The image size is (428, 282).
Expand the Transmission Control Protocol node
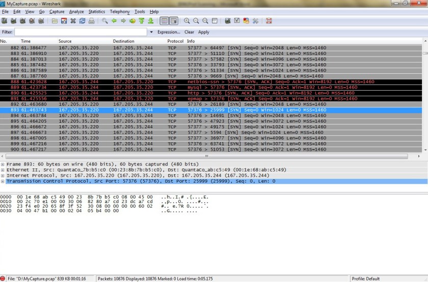[3, 181]
